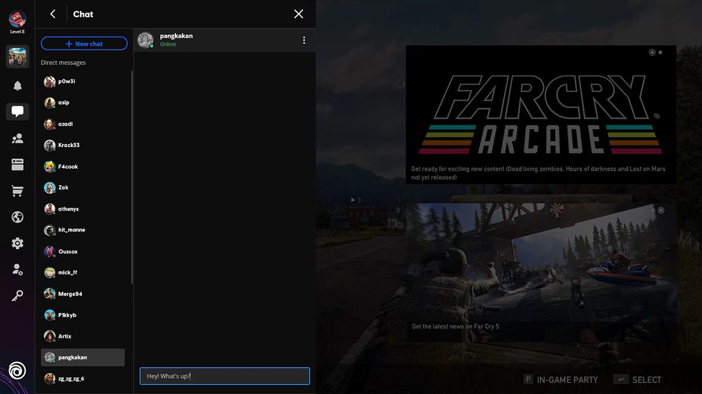
Task: Close the chat overlay panel
Action: pyautogui.click(x=298, y=14)
